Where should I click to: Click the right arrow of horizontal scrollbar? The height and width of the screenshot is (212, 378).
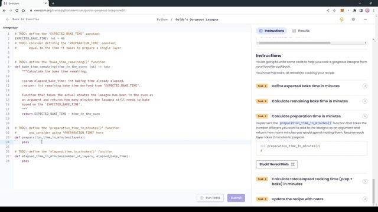click(x=366, y=43)
